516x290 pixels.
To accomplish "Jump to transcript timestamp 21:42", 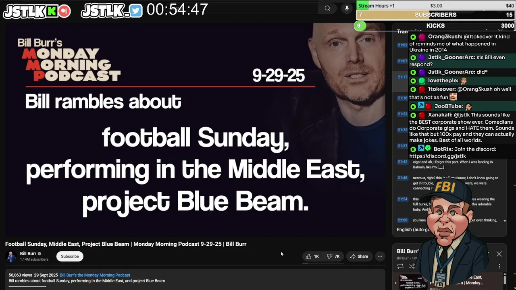I will click(402, 162).
